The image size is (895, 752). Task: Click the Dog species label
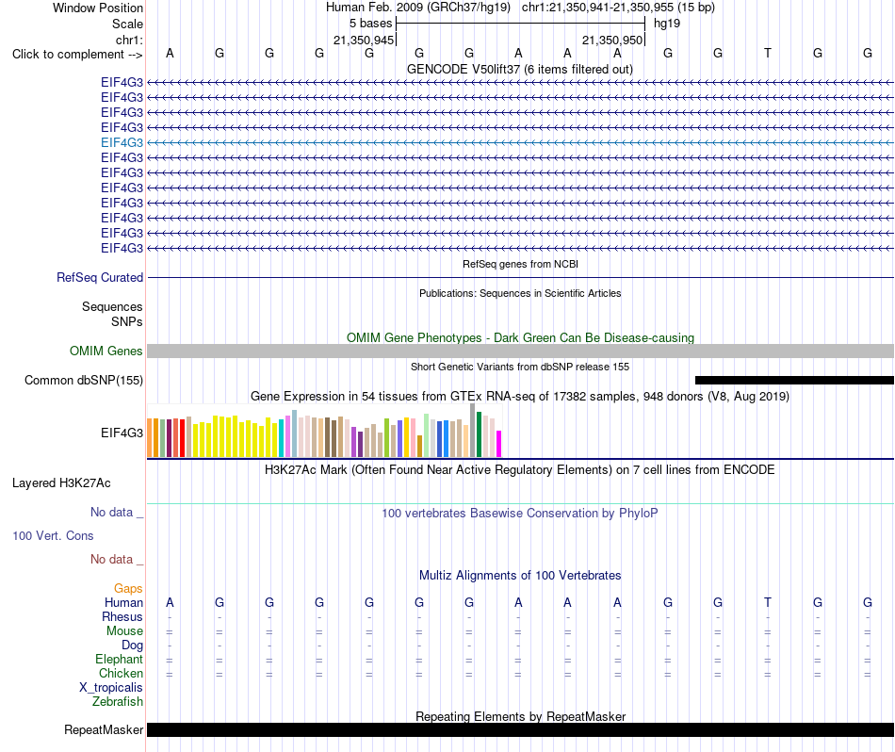pos(132,646)
